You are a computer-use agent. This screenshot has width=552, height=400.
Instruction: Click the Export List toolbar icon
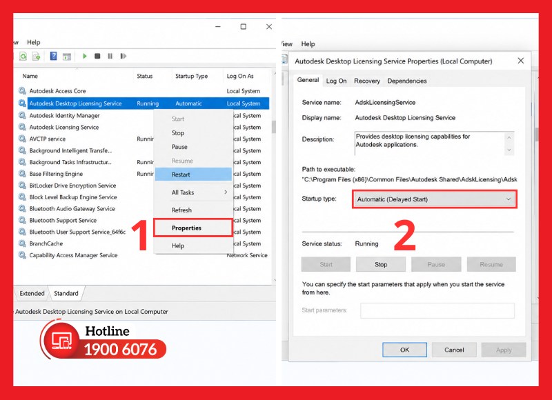coord(37,56)
